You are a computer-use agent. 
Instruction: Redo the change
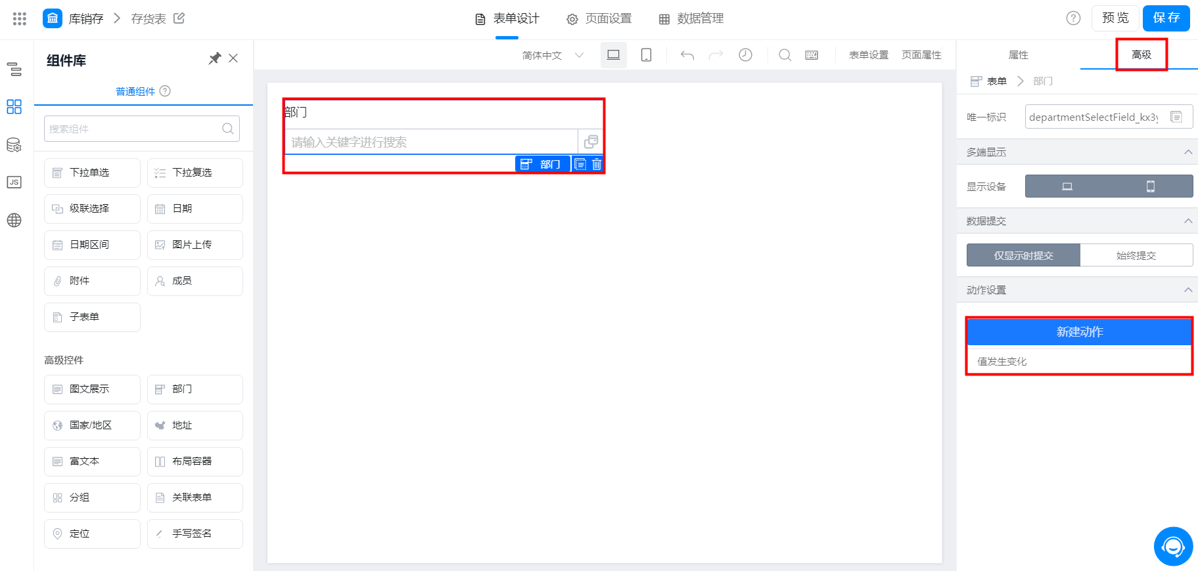tap(716, 55)
